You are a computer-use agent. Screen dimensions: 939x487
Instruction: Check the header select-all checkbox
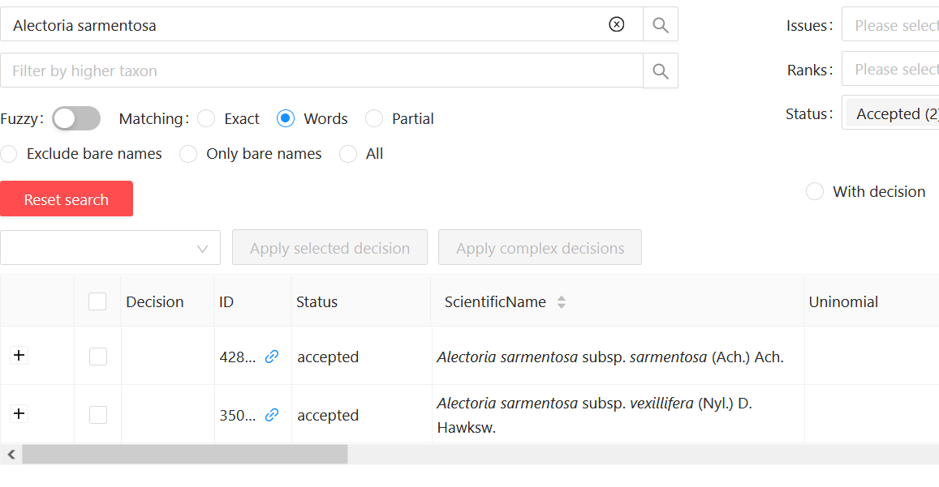tap(97, 301)
